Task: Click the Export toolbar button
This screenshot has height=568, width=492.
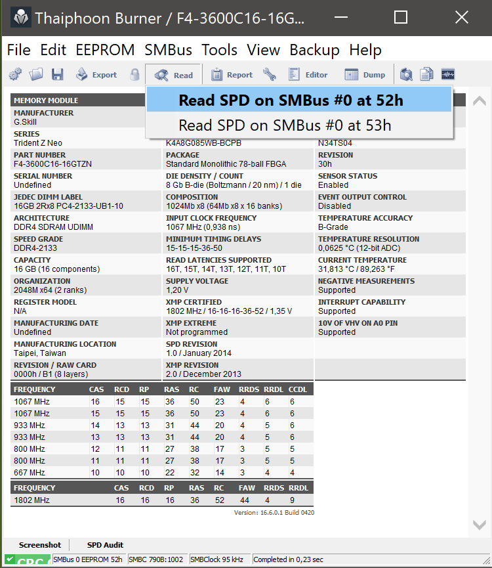Action: pyautogui.click(x=96, y=75)
